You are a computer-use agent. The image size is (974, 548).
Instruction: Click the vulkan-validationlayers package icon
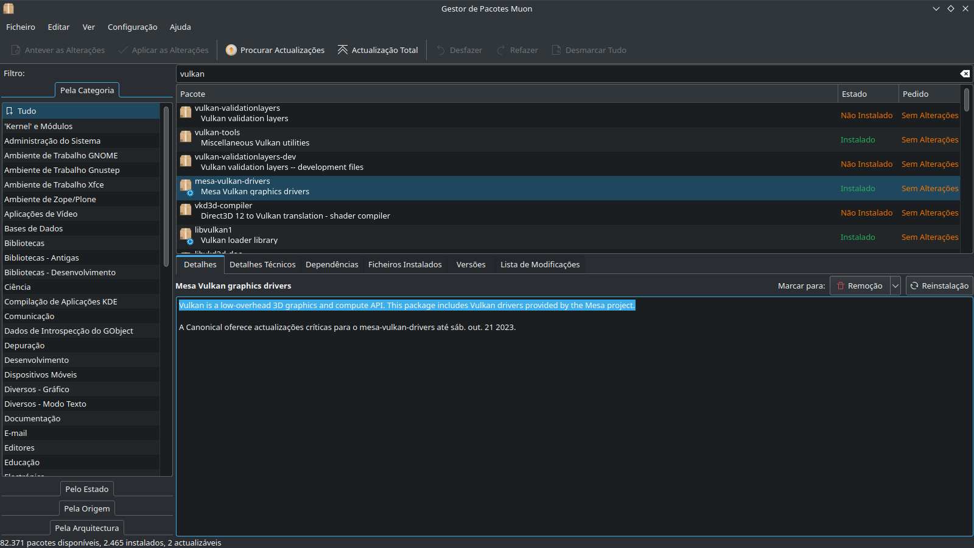(186, 112)
